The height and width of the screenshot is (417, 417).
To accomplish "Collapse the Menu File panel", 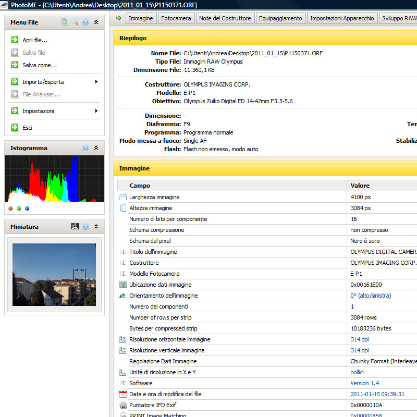I will click(x=96, y=22).
